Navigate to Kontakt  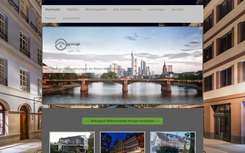click(x=178, y=10)
